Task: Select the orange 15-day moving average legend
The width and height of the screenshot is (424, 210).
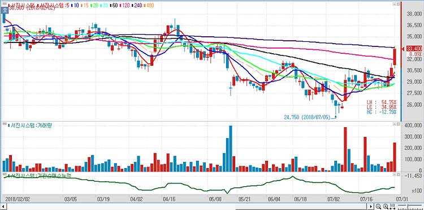Action: 85,6
